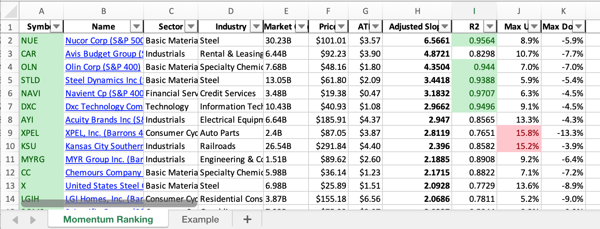Open the Symbol column filter dropdown
The width and height of the screenshot is (600, 229).
click(x=57, y=27)
